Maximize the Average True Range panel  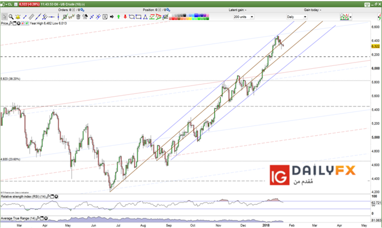click(42, 218)
